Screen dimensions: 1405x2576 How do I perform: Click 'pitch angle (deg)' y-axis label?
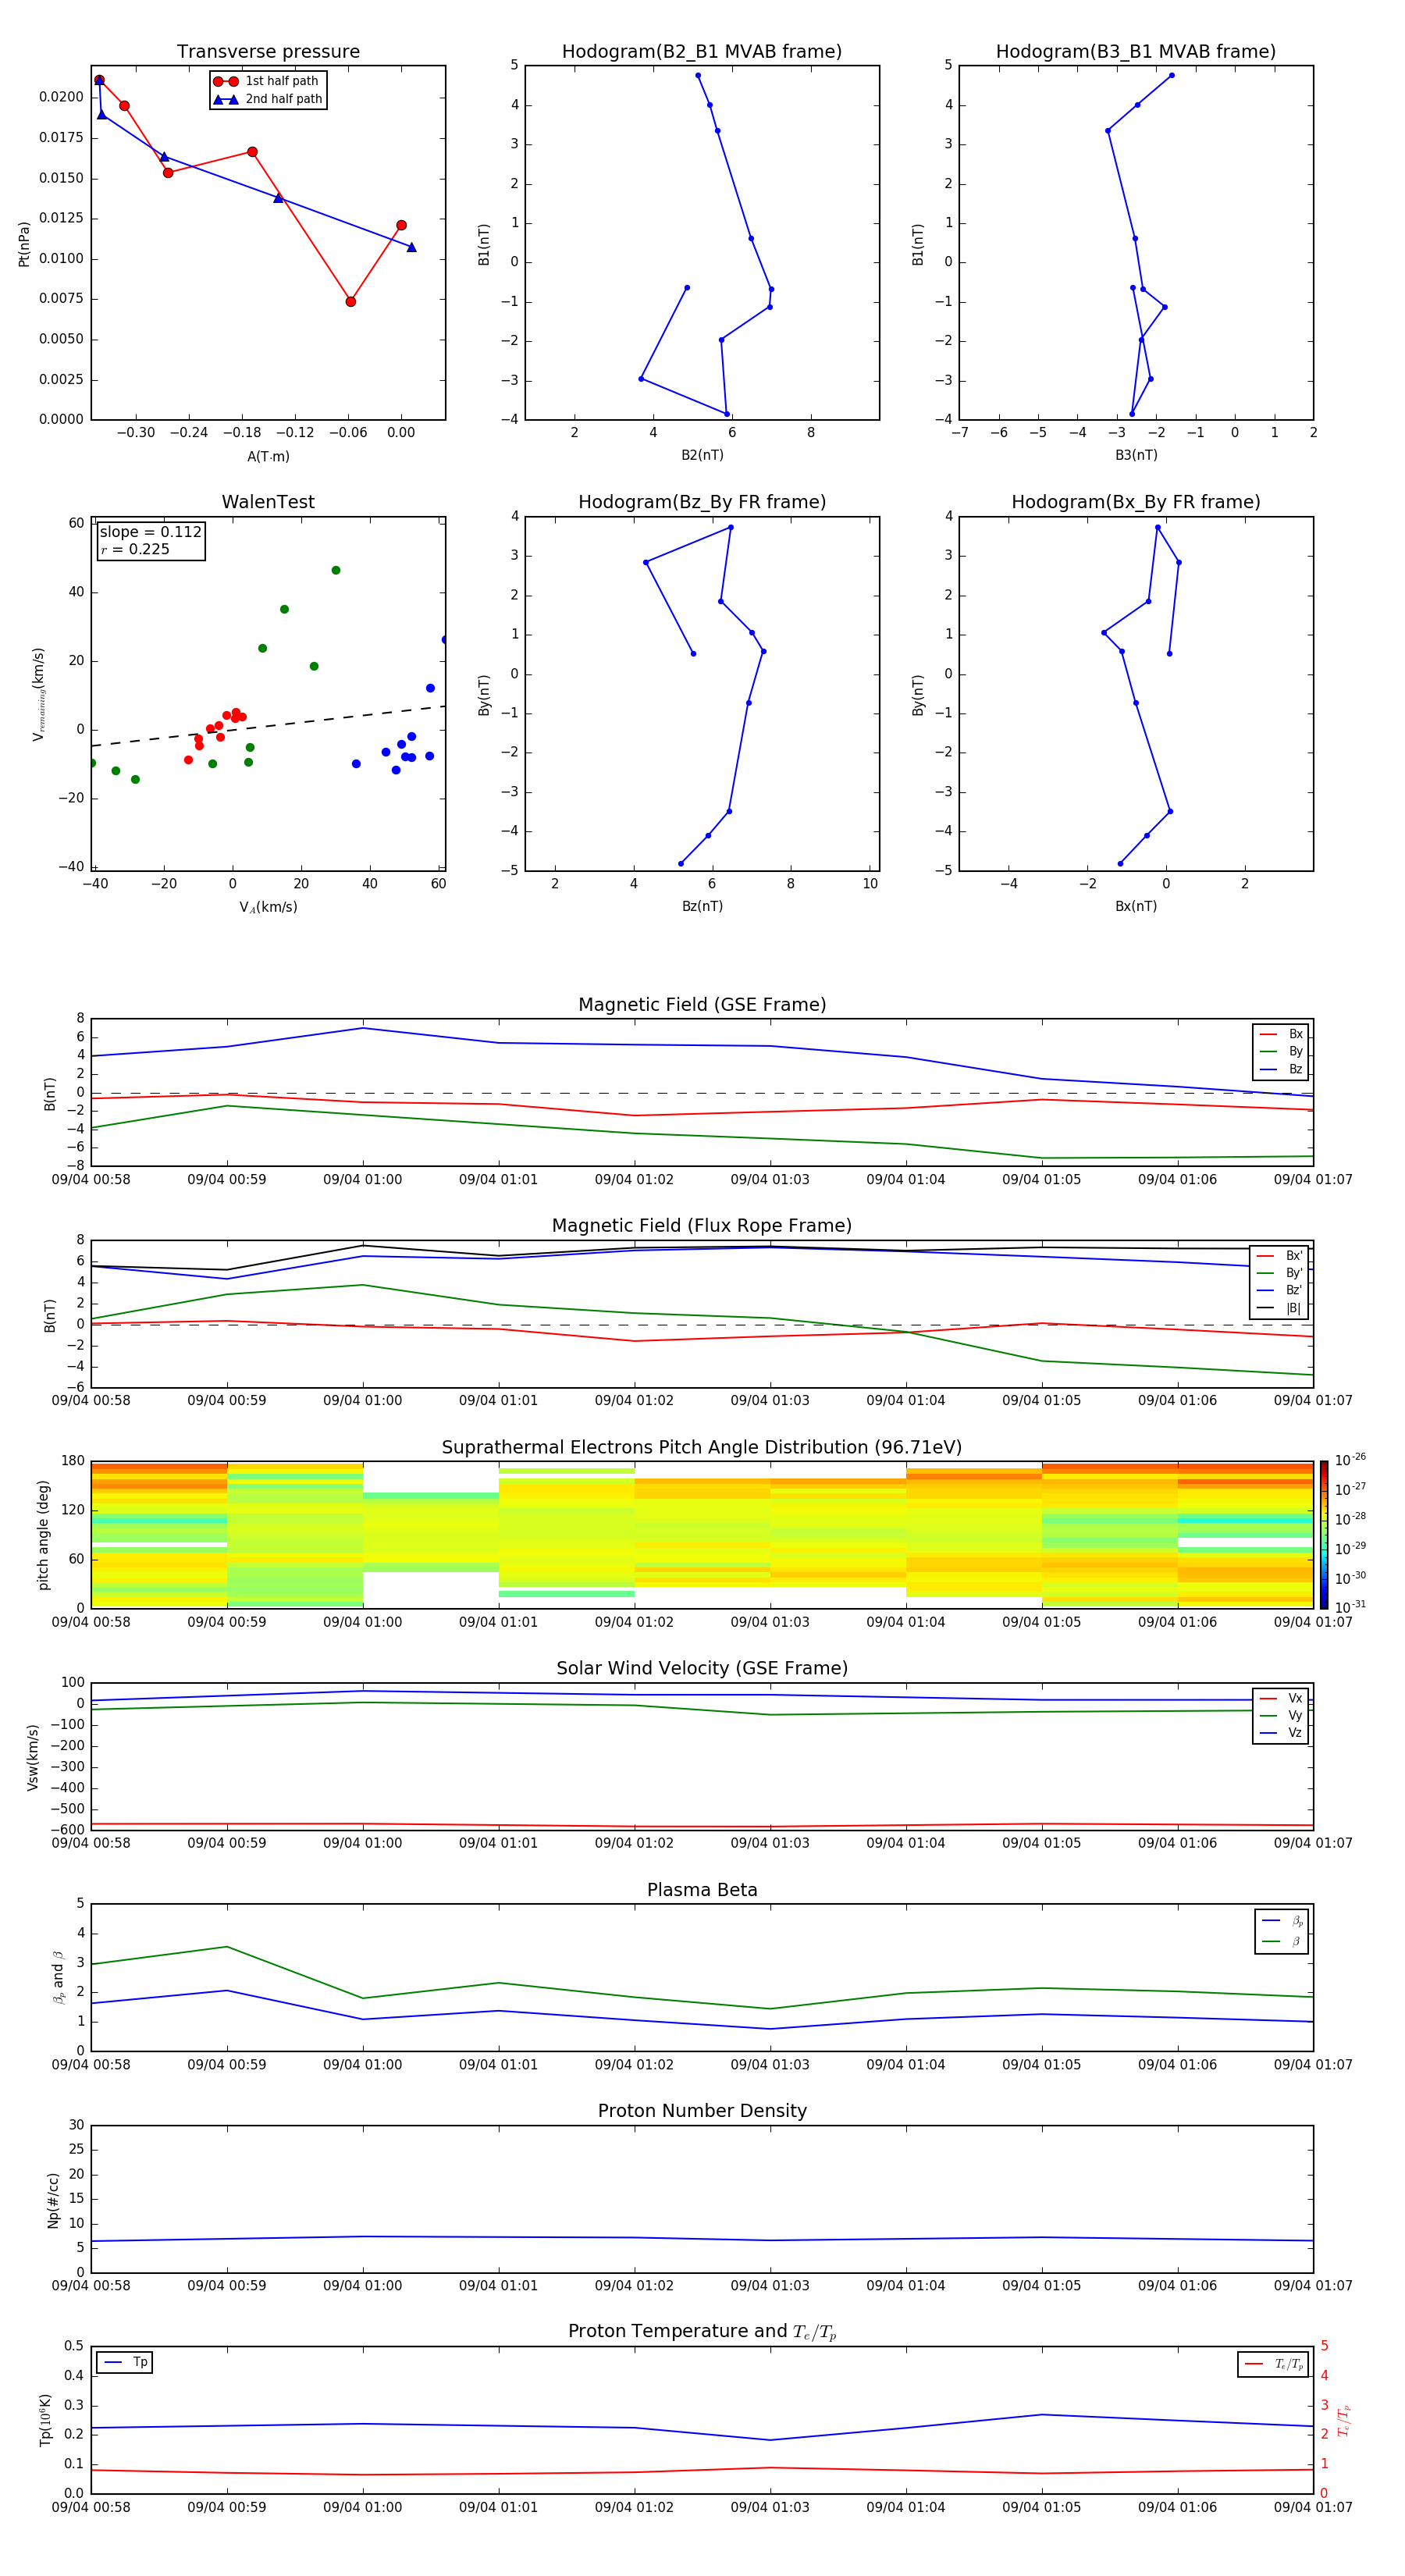(x=43, y=1535)
